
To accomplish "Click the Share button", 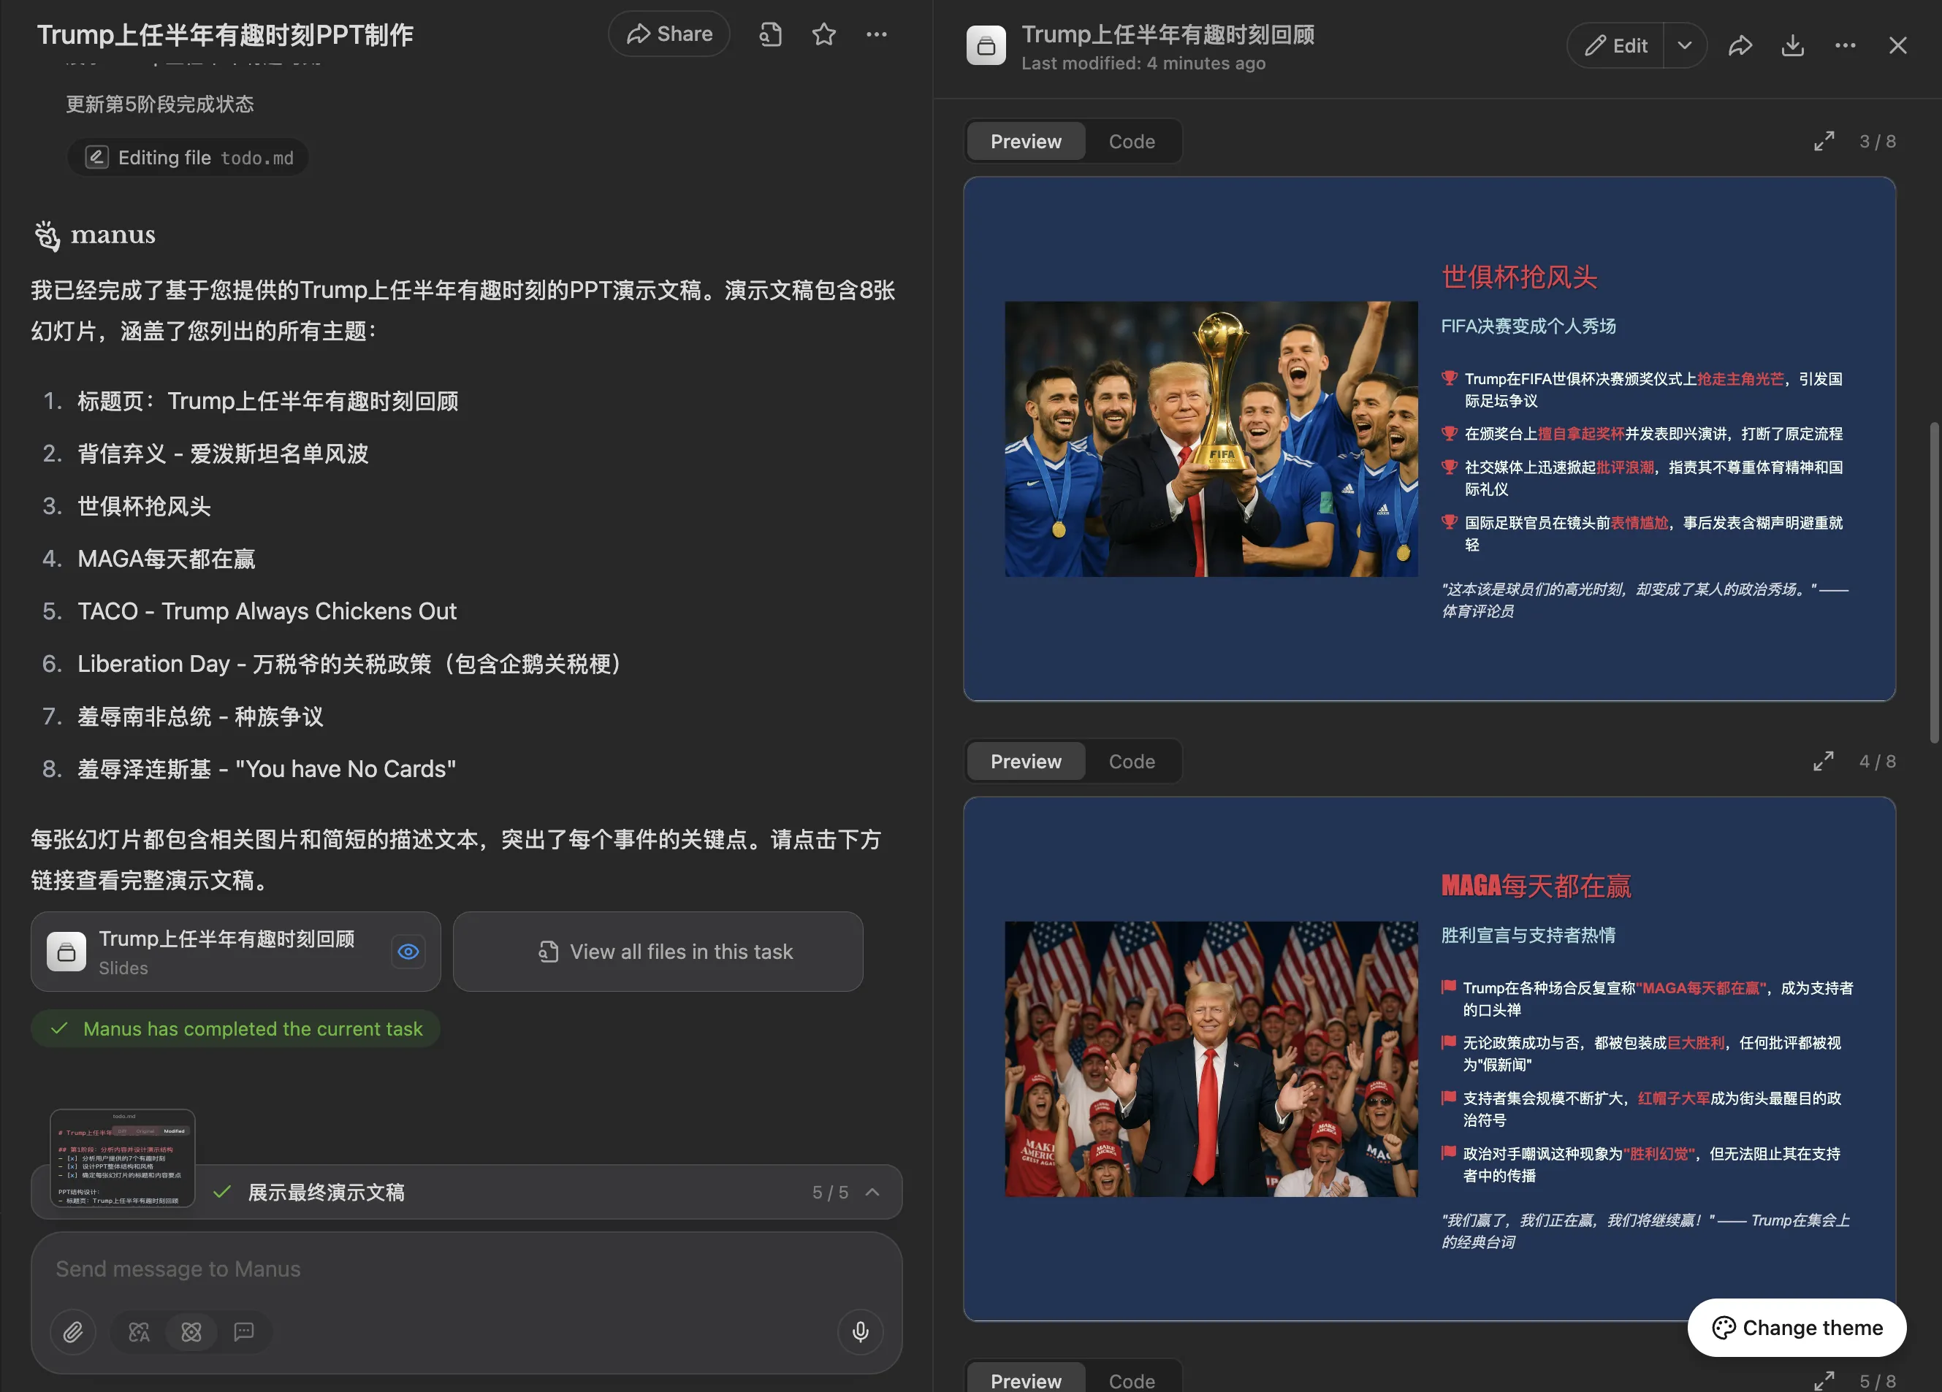I will [x=669, y=34].
